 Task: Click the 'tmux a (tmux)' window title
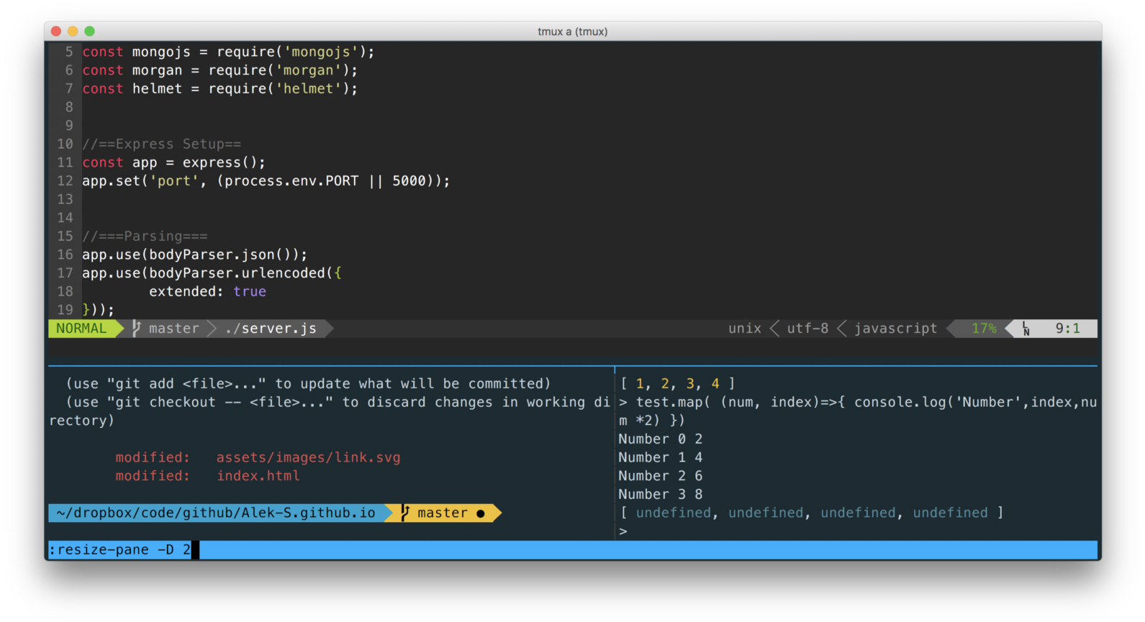pos(572,32)
